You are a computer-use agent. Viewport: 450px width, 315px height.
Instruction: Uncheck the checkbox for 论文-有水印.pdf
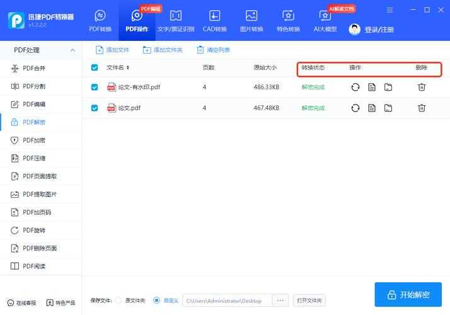95,87
